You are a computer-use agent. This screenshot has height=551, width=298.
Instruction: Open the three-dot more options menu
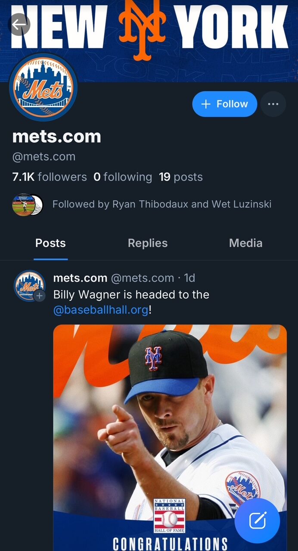pyautogui.click(x=273, y=104)
